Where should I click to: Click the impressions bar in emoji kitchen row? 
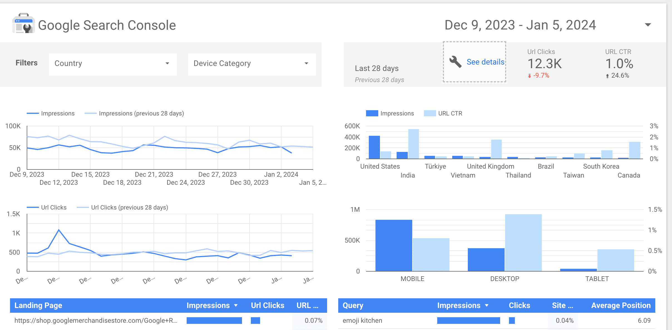click(x=469, y=321)
